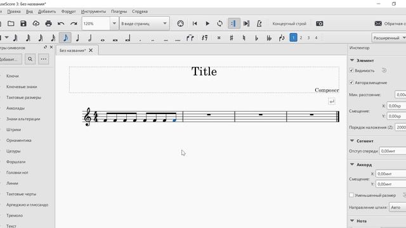The image size is (406, 228).
Task: Print the score
Action: pyautogui.click(x=48, y=23)
